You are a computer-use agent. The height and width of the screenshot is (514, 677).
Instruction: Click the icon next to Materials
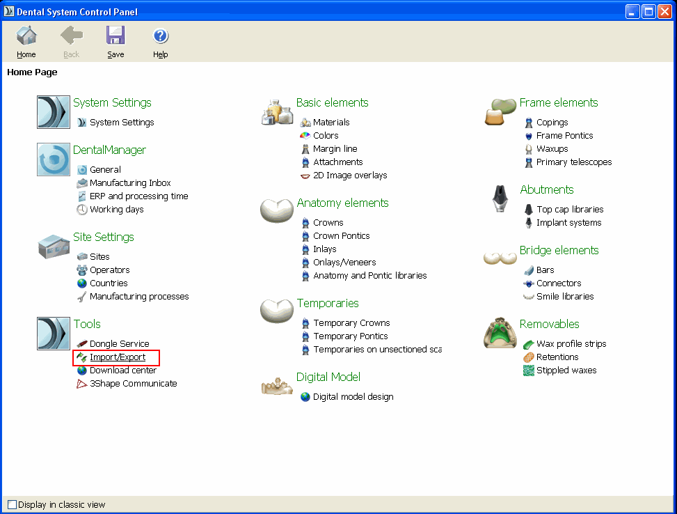pyautogui.click(x=305, y=123)
